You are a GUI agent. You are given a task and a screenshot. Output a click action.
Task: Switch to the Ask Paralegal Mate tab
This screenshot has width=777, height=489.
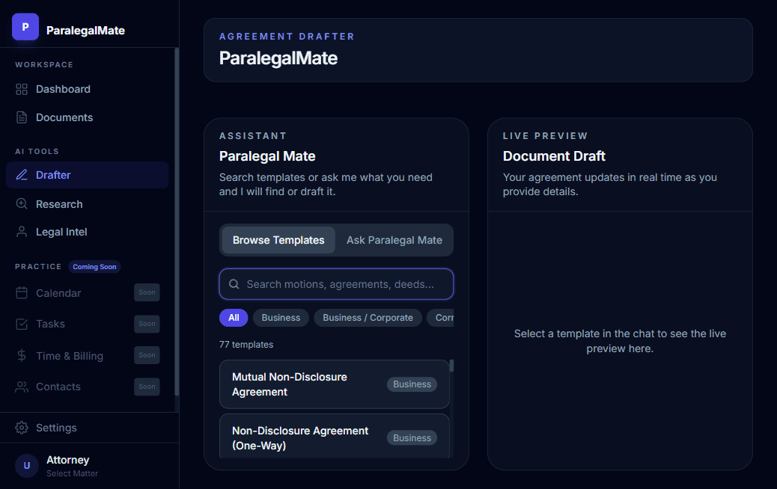(394, 240)
